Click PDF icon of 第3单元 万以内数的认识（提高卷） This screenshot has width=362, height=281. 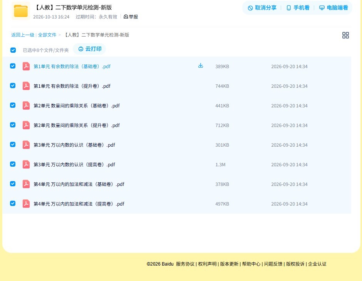[26, 164]
